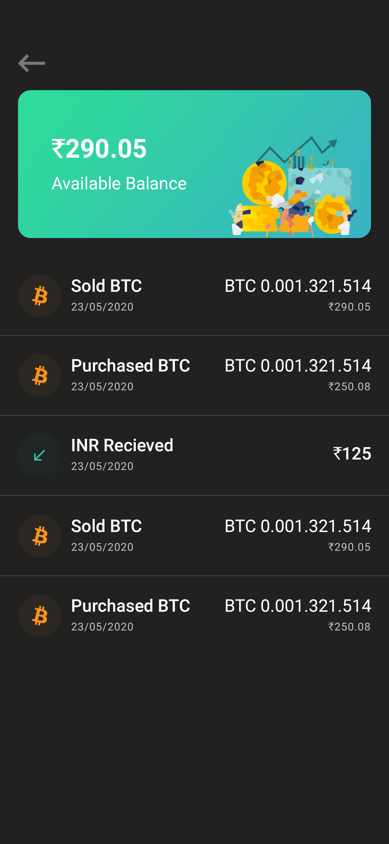Image resolution: width=389 pixels, height=844 pixels.
Task: Click the Bitcoin icon beside the topmost Sold BTC
Action: tap(40, 296)
